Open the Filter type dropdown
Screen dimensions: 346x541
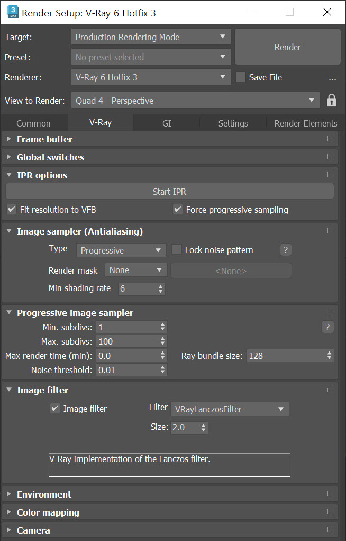tap(230, 409)
